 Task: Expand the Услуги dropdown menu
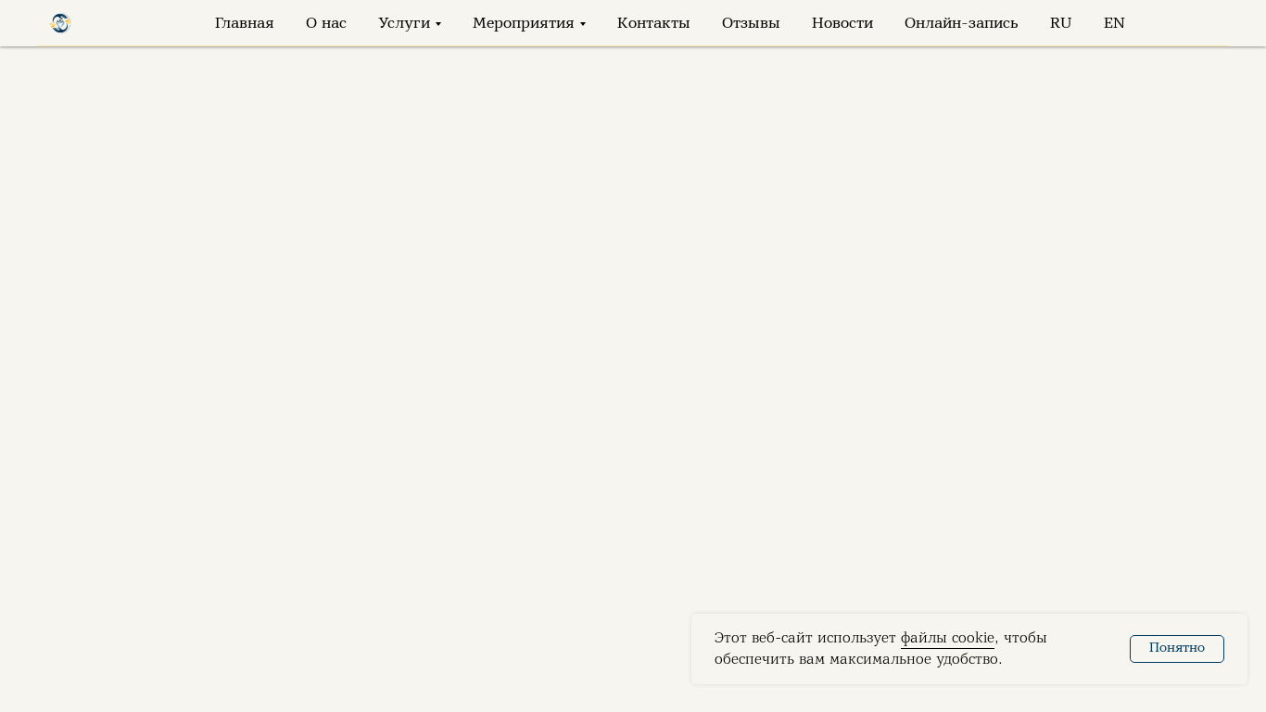click(x=410, y=23)
